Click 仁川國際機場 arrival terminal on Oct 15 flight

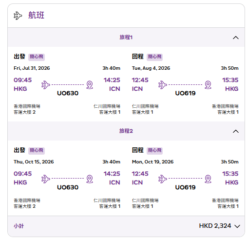(x=107, y=203)
